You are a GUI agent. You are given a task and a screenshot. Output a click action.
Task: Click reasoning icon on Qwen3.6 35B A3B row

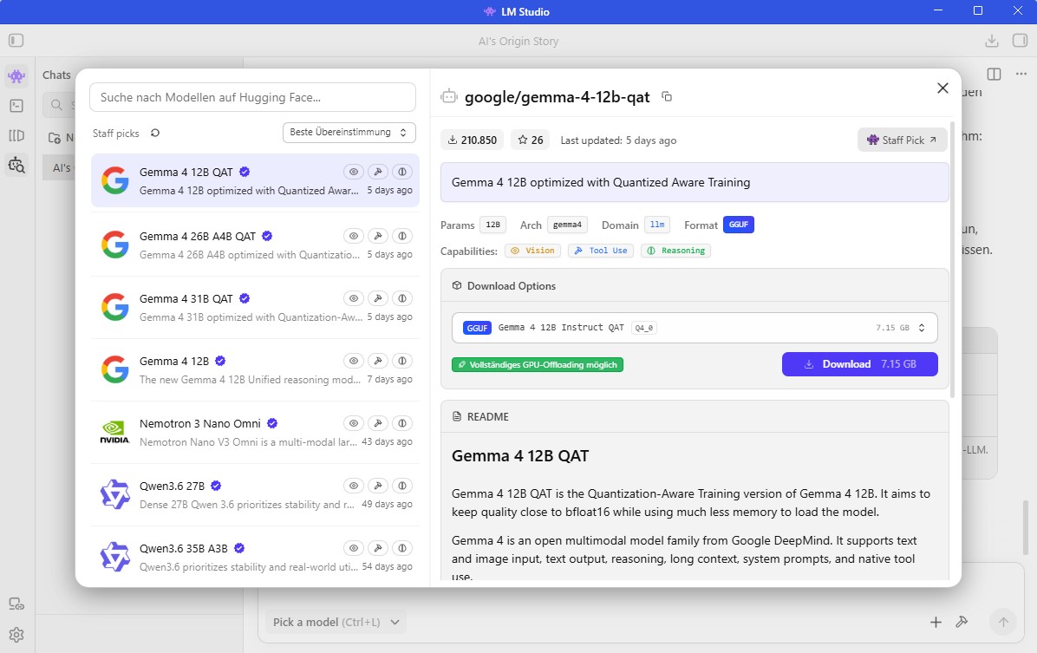(402, 548)
